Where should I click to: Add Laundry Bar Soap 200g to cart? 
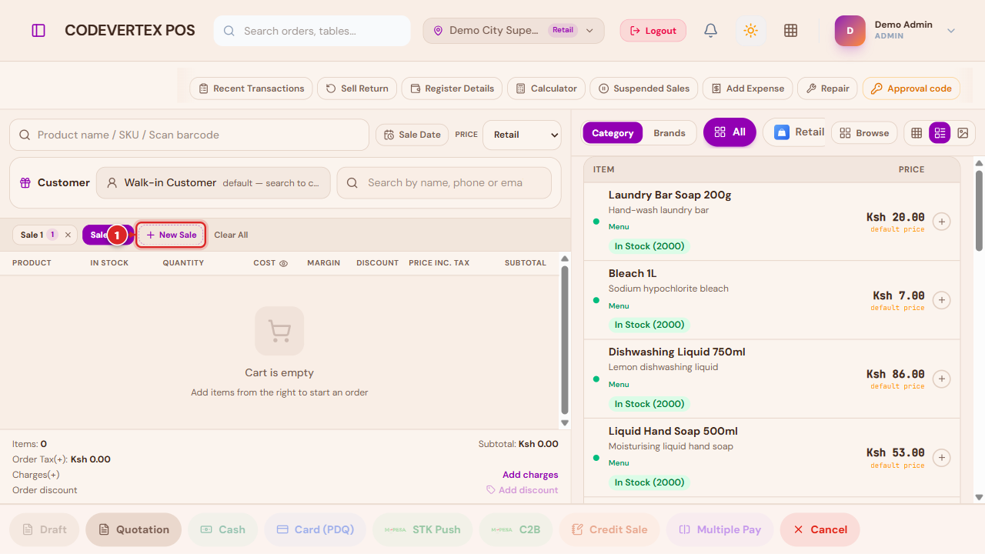pos(941,222)
